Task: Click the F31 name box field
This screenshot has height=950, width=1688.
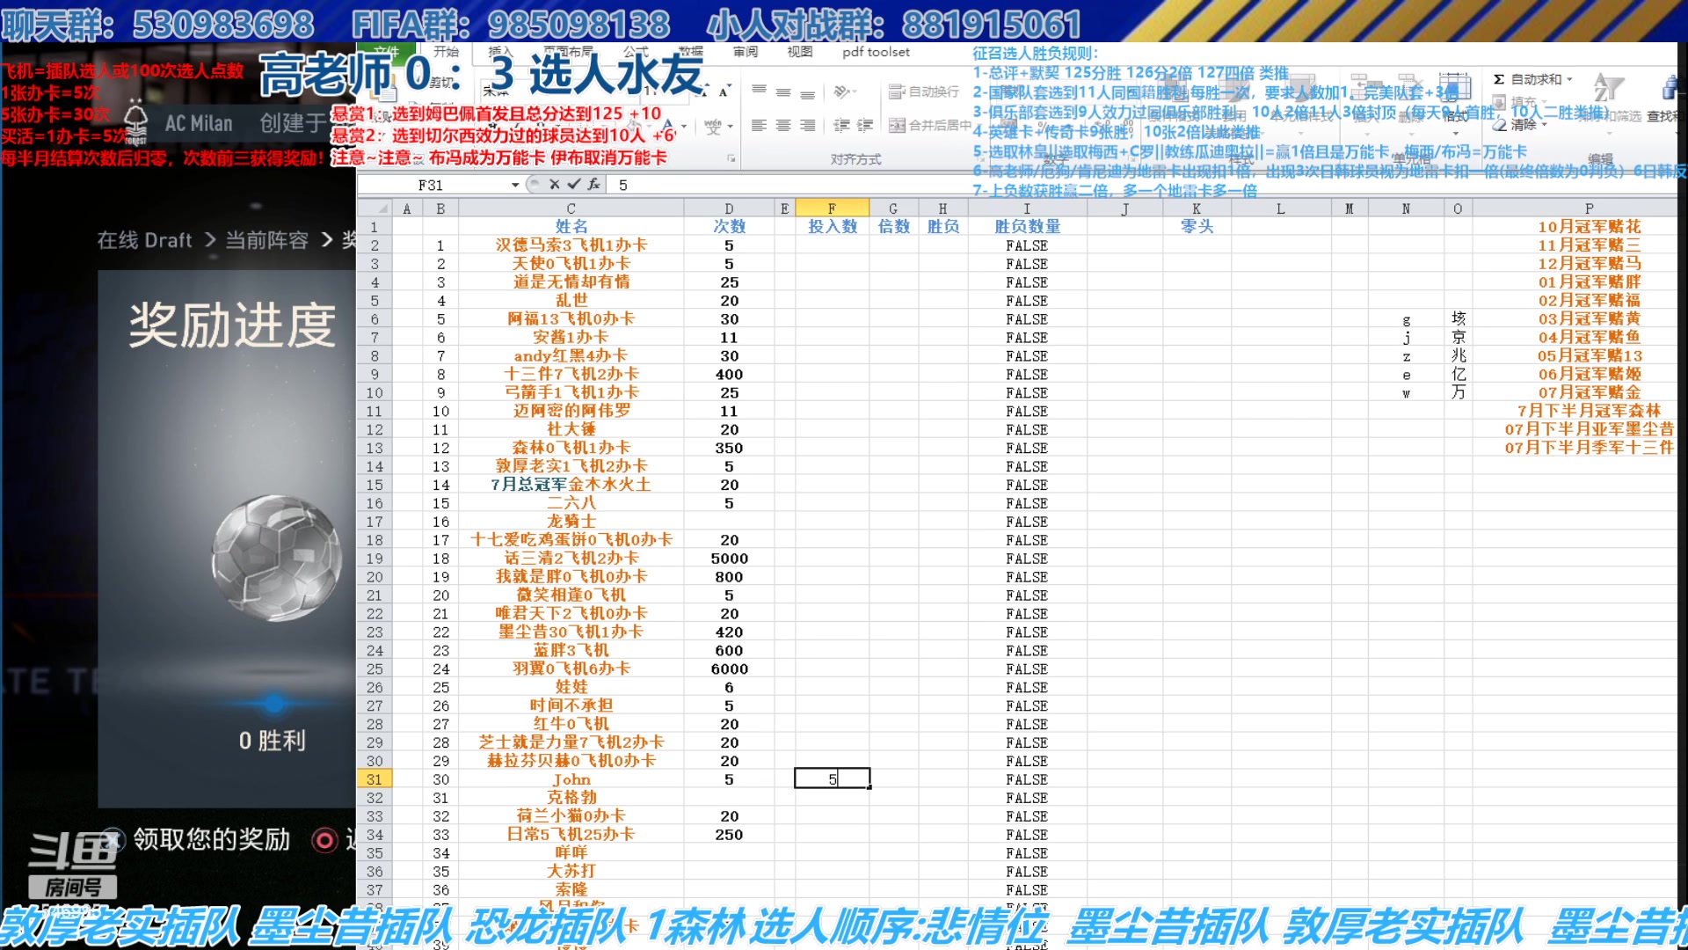Action: (431, 185)
